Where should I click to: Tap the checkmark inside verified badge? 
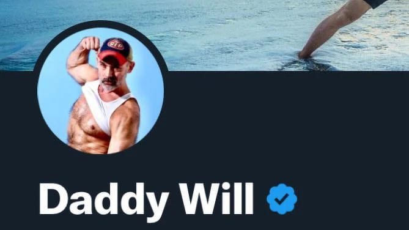282,199
